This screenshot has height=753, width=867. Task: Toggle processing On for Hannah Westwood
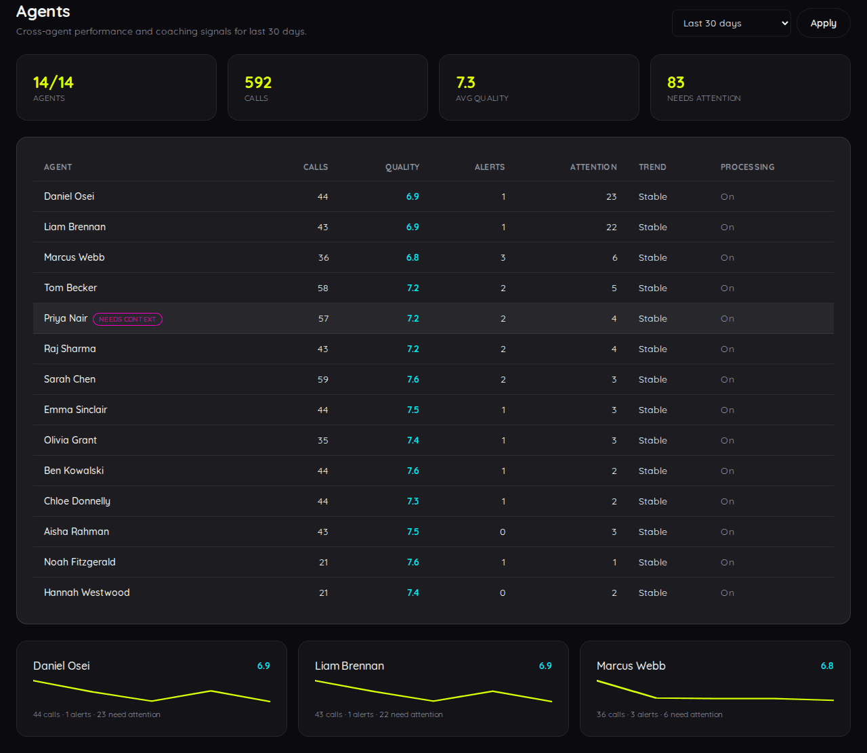727,593
